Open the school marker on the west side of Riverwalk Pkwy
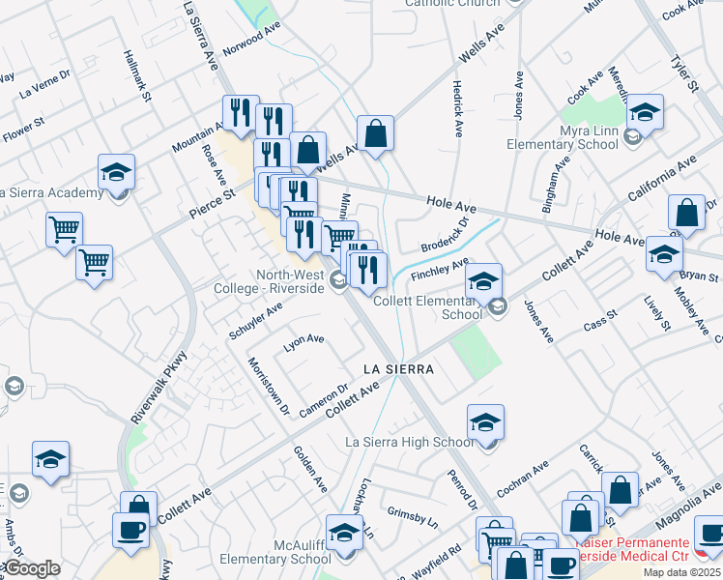723x580 pixels. (x=50, y=459)
